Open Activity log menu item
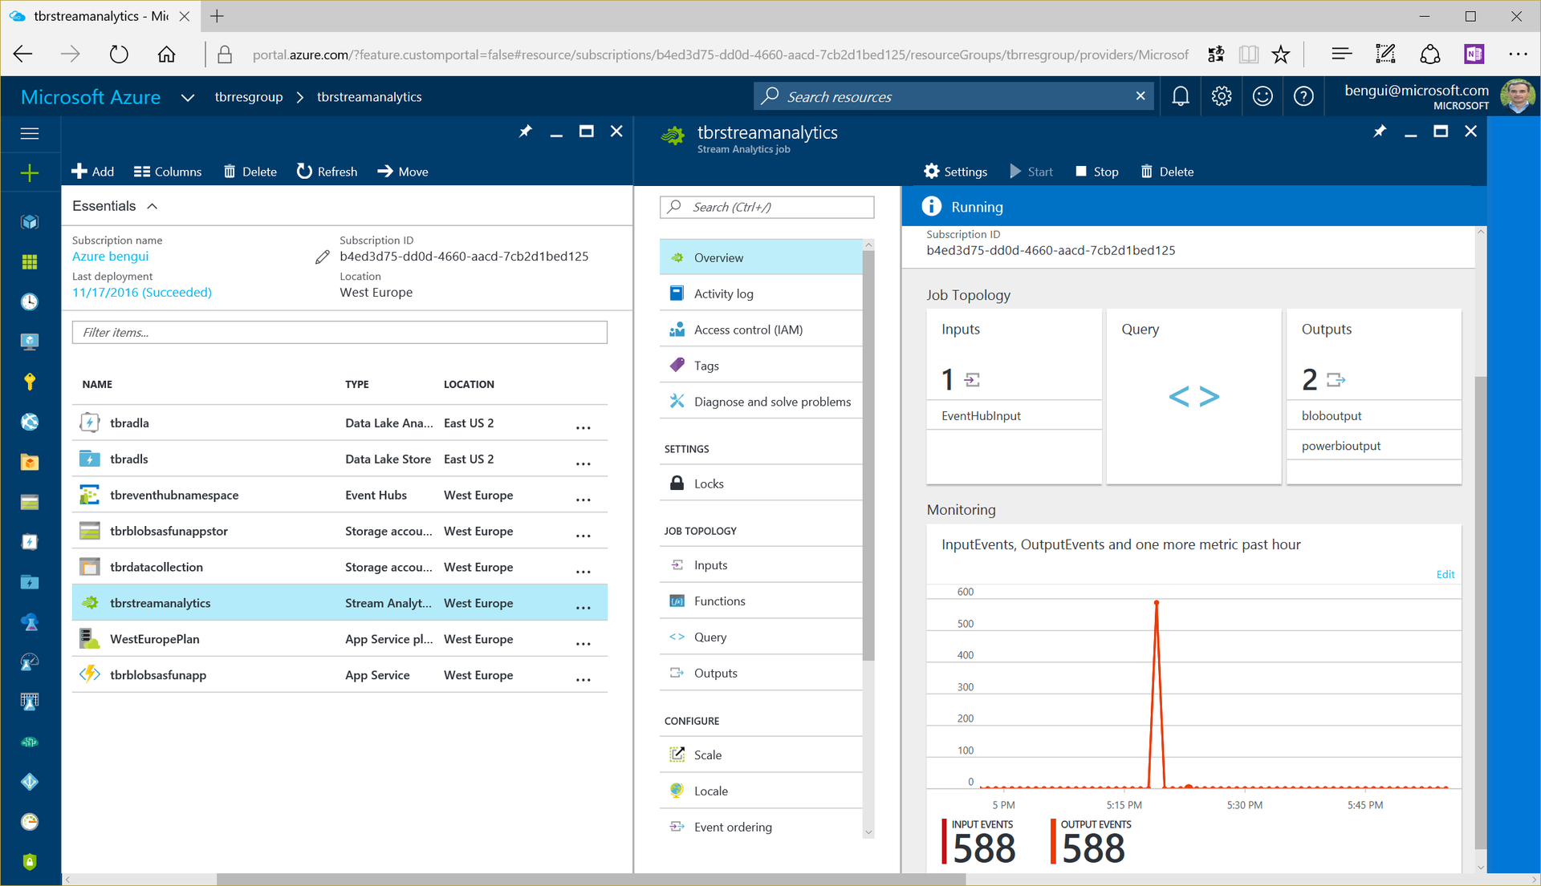The height and width of the screenshot is (886, 1541). click(x=761, y=293)
